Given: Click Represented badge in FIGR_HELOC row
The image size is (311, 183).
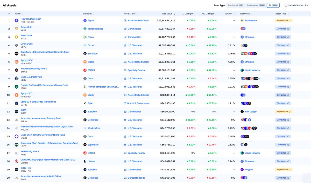Looking at the screenshot, I should (x=284, y=20).
